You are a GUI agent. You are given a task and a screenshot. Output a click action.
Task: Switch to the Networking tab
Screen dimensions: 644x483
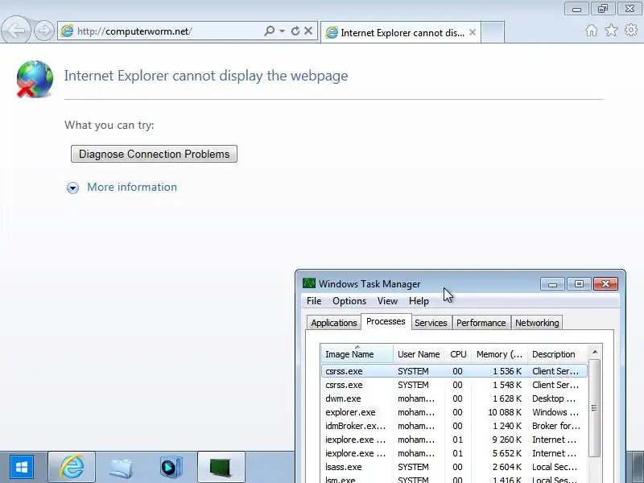click(x=537, y=323)
